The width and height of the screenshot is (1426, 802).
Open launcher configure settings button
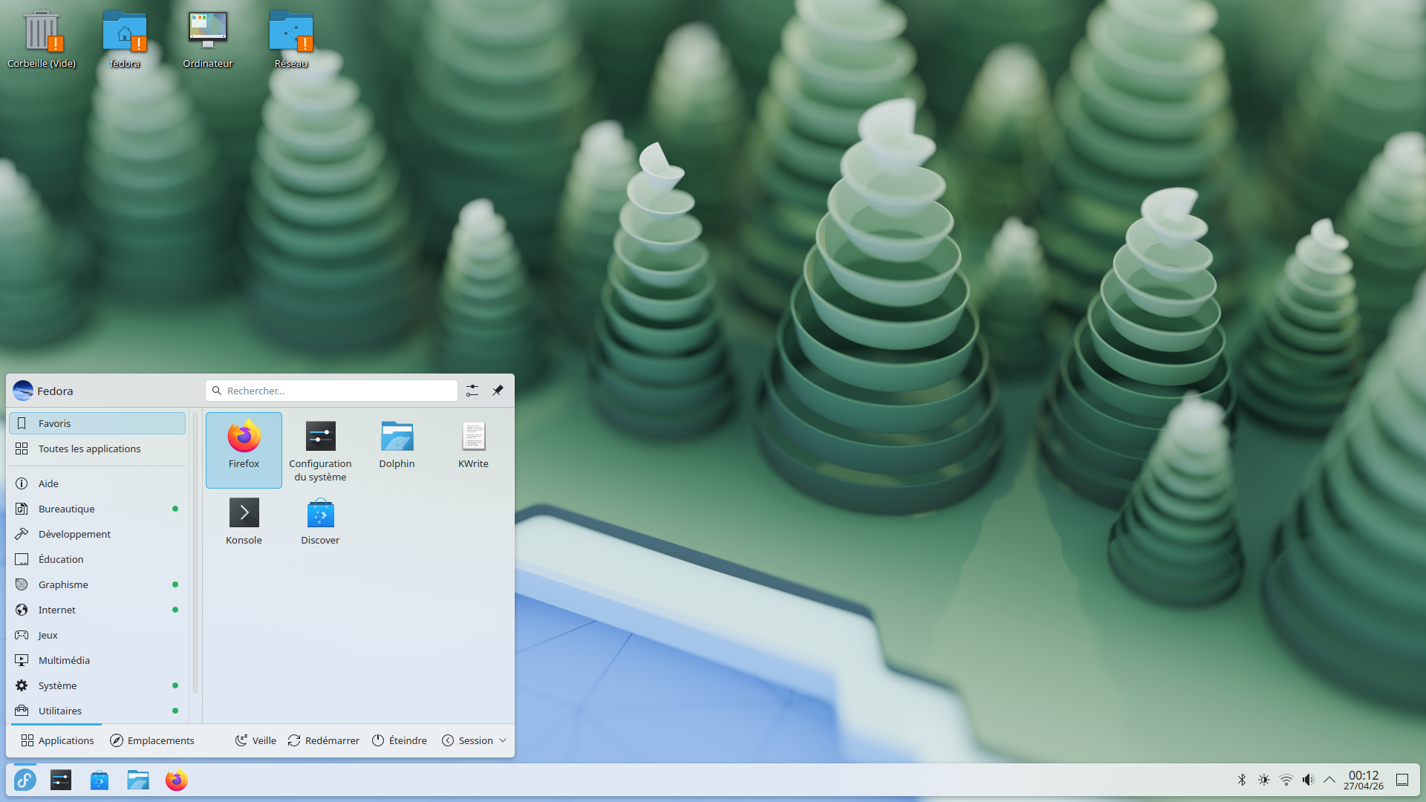click(x=472, y=391)
